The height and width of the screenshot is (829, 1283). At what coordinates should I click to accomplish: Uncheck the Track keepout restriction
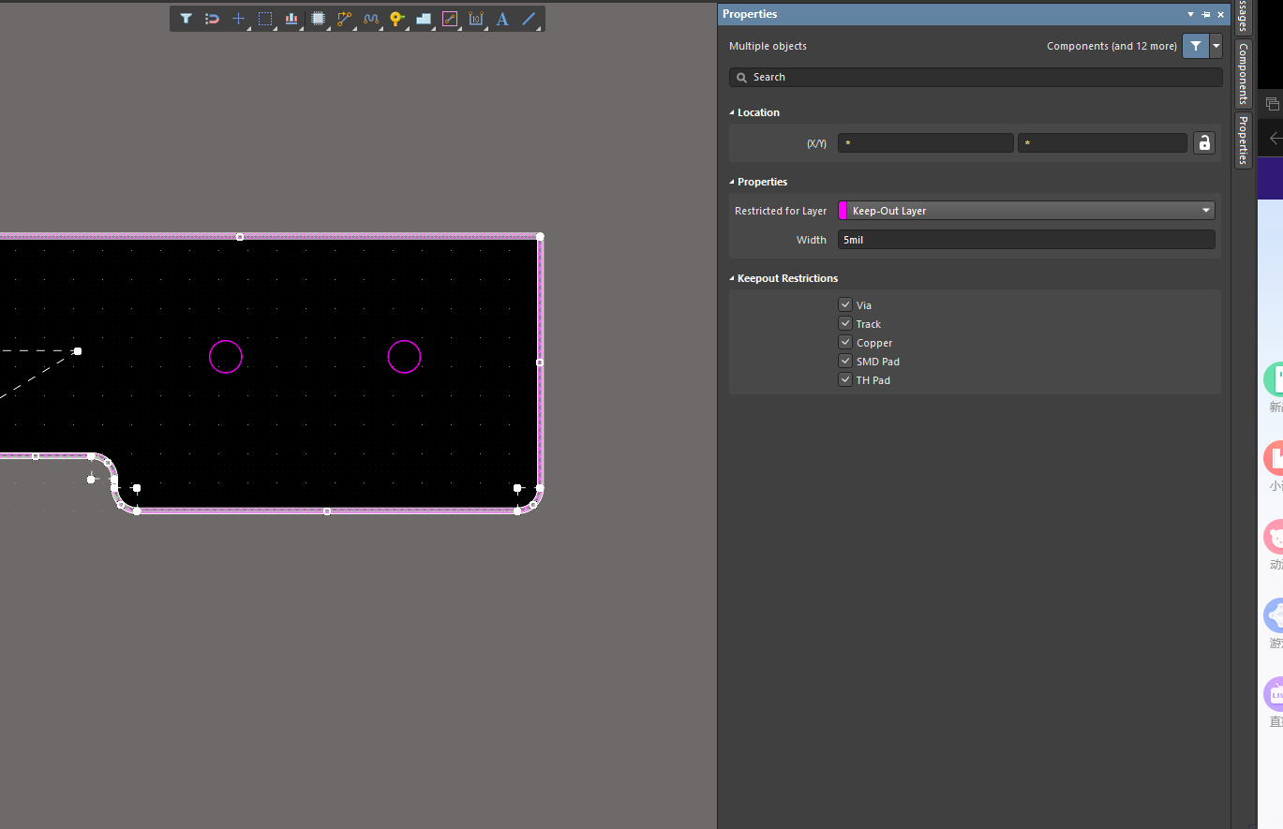click(845, 323)
